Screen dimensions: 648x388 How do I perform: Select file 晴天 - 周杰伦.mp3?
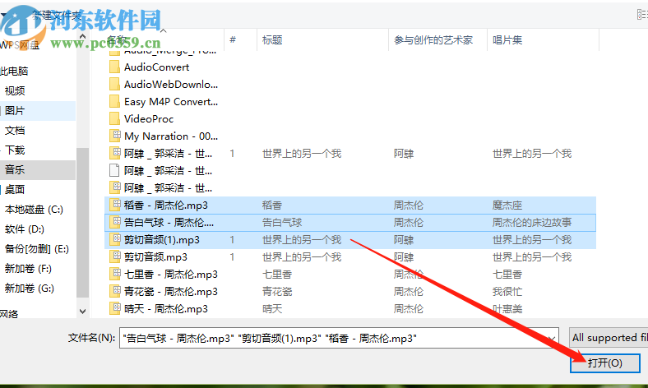(x=166, y=308)
